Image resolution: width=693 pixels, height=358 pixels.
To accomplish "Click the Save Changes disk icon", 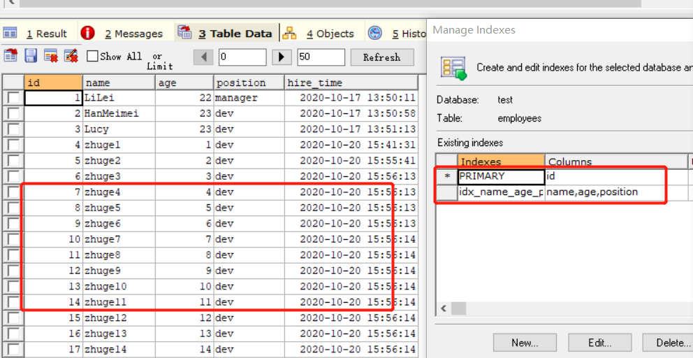I will [31, 56].
